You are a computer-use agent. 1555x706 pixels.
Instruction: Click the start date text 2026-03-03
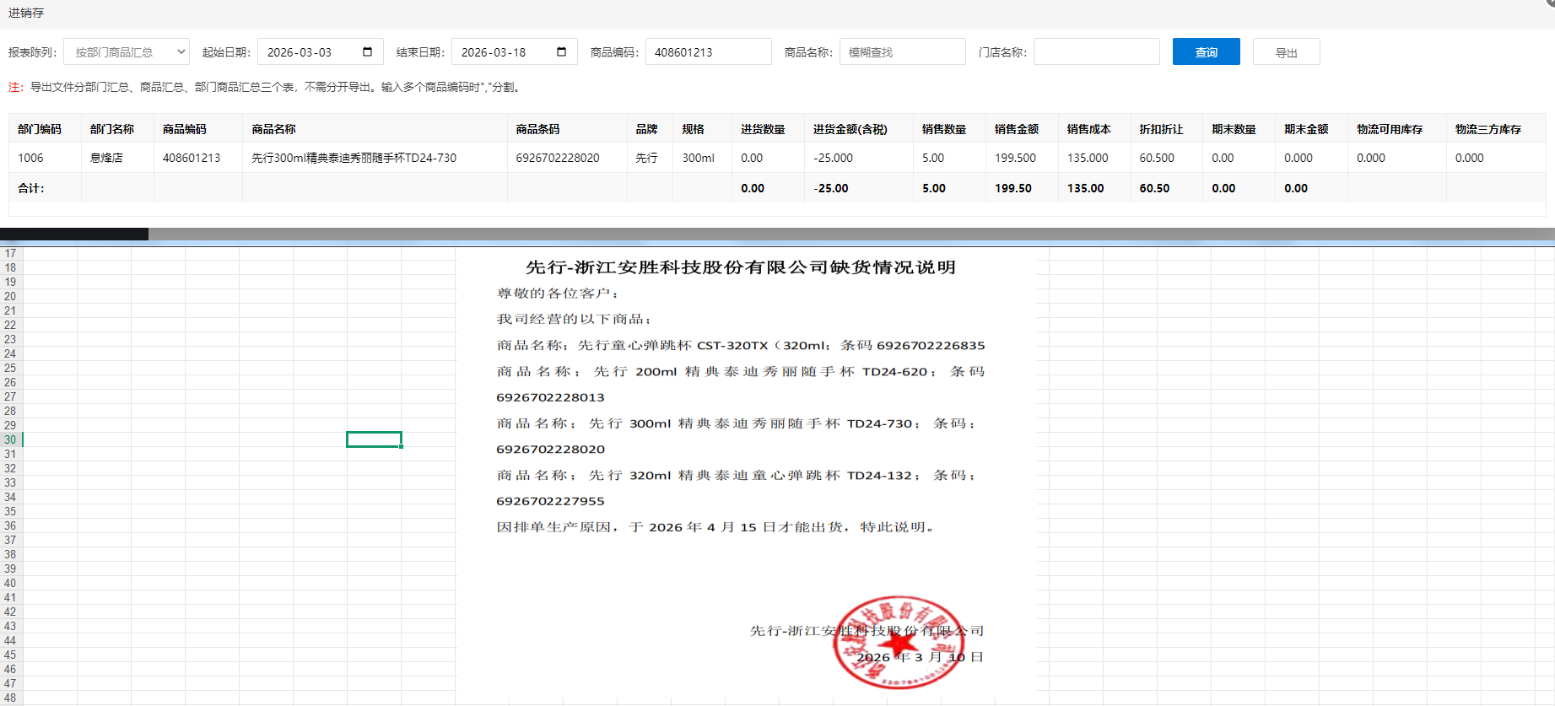click(300, 52)
